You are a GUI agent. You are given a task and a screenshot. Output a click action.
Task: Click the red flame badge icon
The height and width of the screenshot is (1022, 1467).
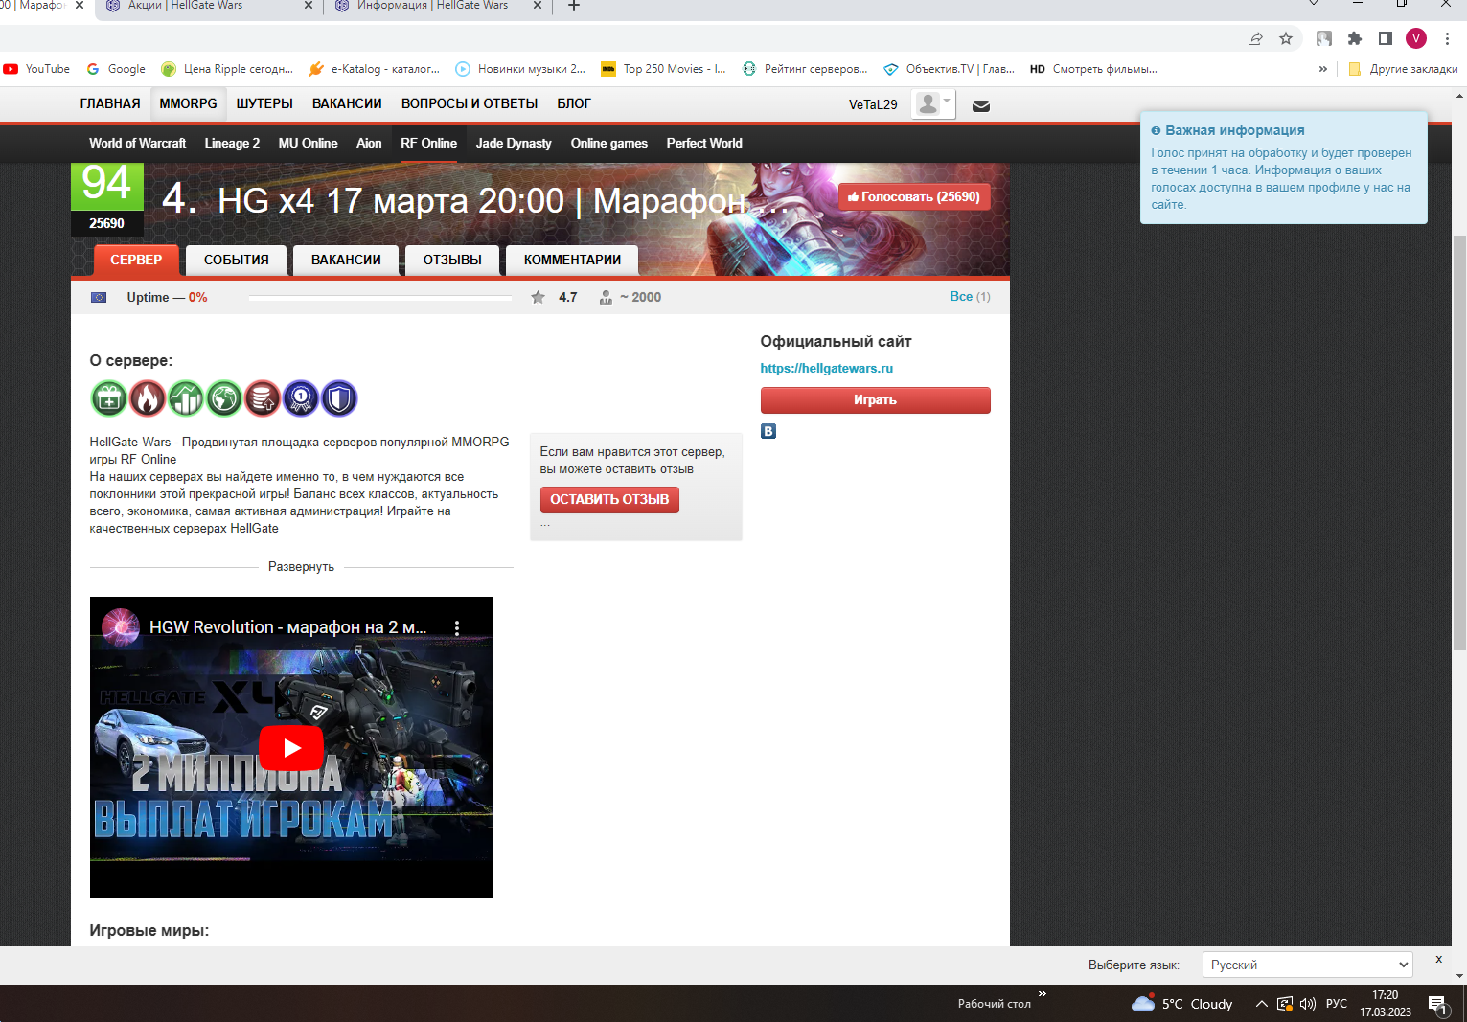pyautogui.click(x=148, y=398)
